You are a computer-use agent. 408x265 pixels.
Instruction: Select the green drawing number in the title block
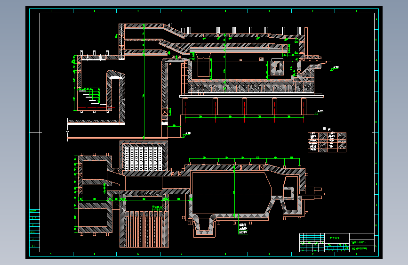pyautogui.click(x=359, y=248)
